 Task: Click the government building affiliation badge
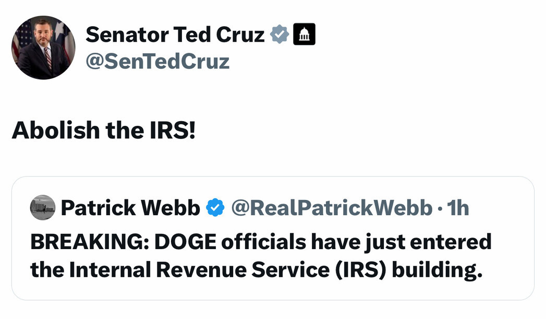pyautogui.click(x=305, y=35)
